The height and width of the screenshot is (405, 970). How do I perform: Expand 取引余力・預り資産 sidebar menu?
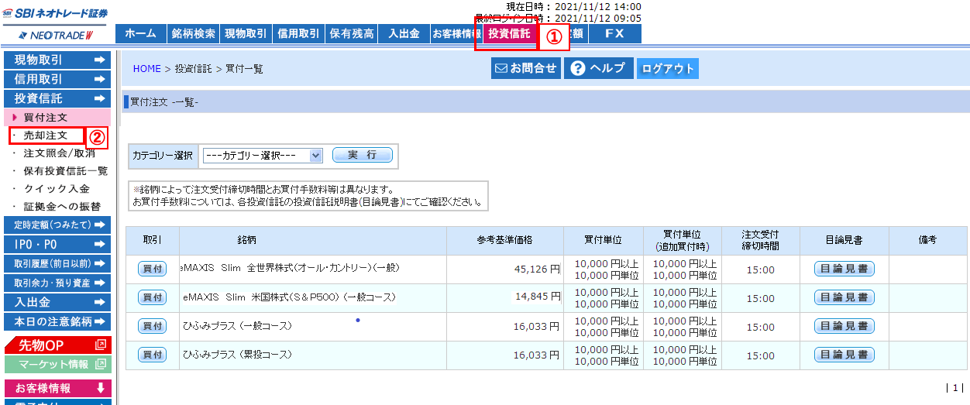coord(57,283)
